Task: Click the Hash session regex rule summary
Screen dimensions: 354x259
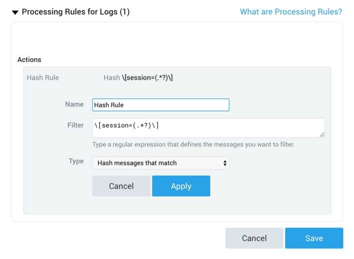Action: tap(138, 77)
